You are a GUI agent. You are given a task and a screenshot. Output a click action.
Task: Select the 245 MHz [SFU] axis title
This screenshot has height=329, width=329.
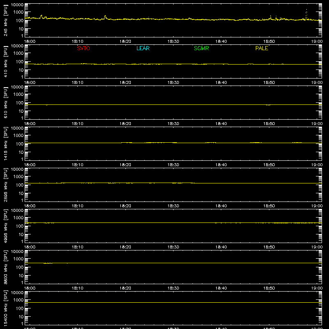pyautogui.click(x=6, y=20)
